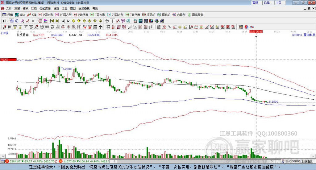The height and width of the screenshot is (170, 316).
Task: Click the Md=6.1094 indicator value
Action: (76, 35)
